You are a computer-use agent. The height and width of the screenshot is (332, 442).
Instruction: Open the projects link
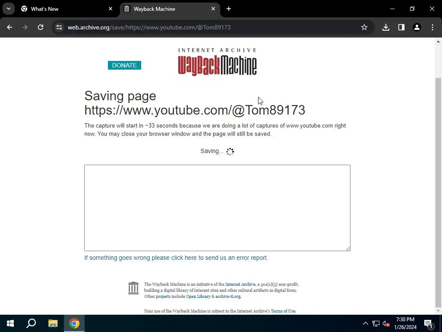(x=163, y=297)
